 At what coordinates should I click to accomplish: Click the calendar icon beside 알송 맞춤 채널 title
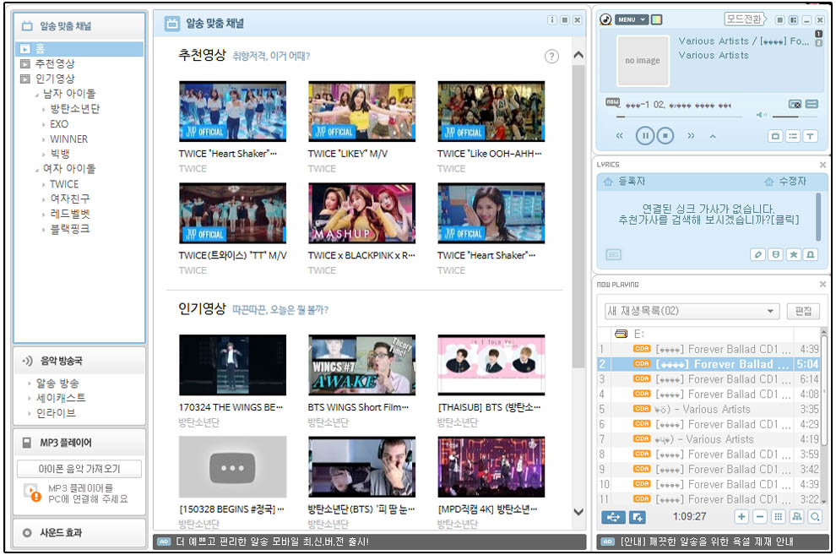171,24
